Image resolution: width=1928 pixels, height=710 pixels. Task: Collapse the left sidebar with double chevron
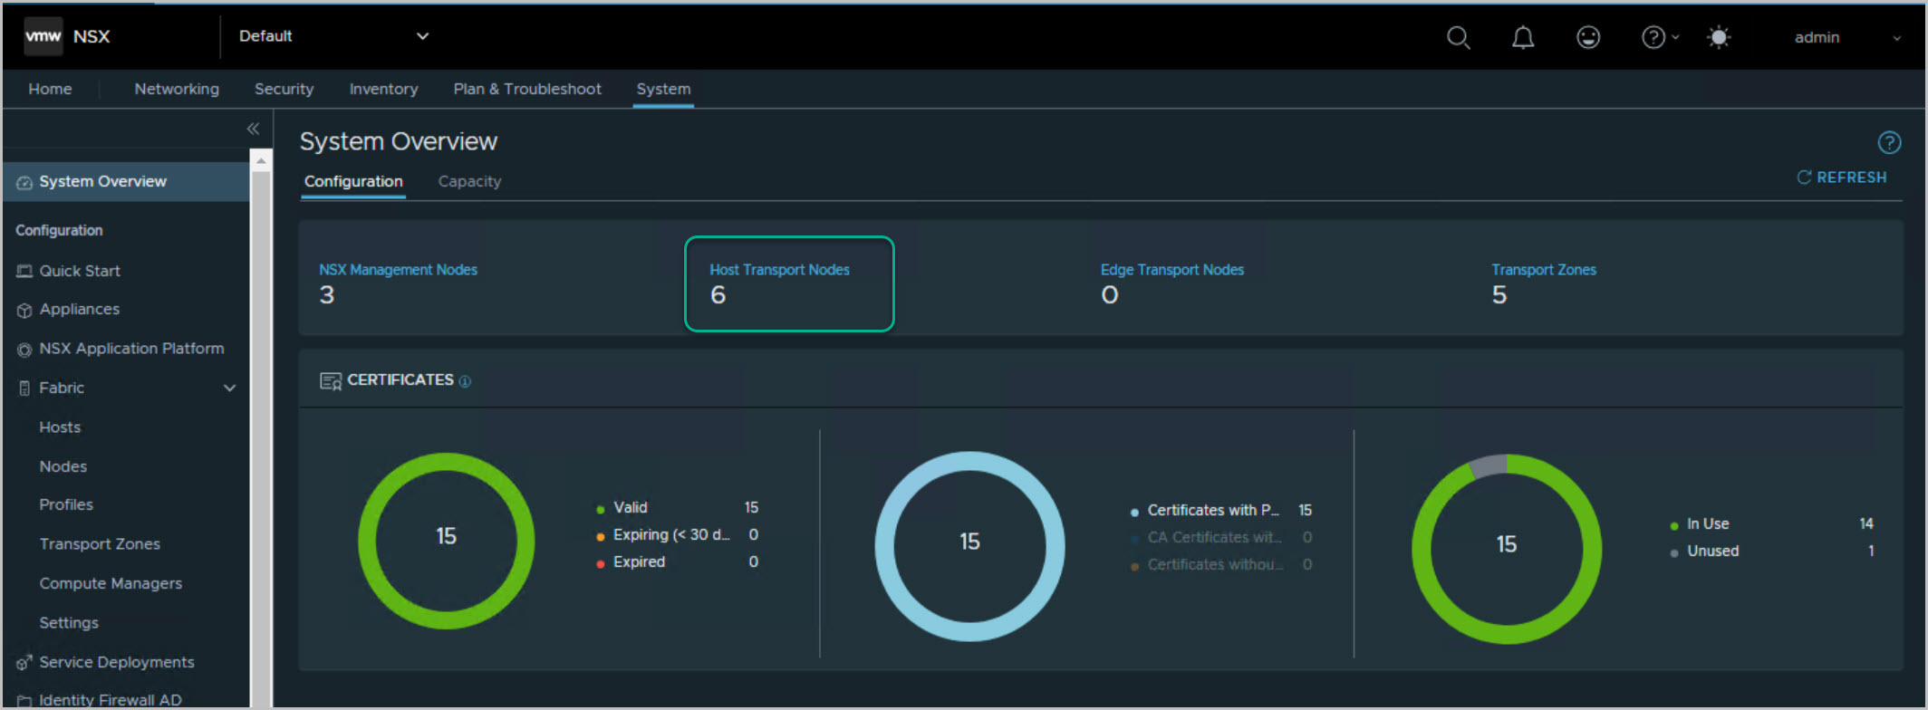tap(253, 129)
